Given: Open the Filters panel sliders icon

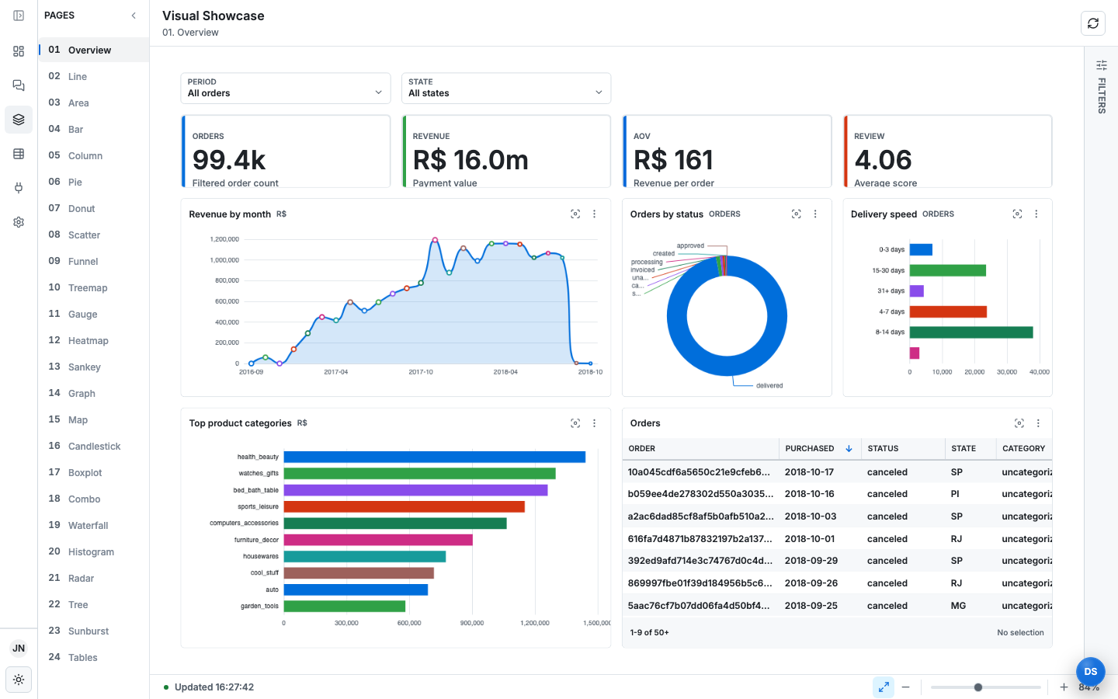Looking at the screenshot, I should [x=1102, y=65].
